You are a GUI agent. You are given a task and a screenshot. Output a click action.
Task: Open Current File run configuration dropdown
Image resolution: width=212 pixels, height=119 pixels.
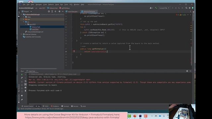point(164,8)
